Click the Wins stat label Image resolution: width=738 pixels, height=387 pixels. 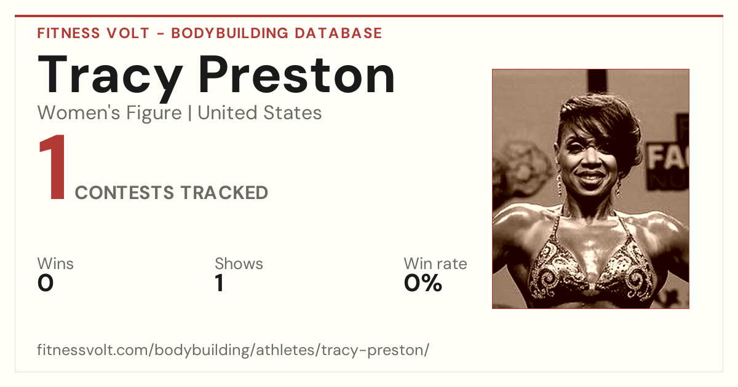pyautogui.click(x=55, y=264)
